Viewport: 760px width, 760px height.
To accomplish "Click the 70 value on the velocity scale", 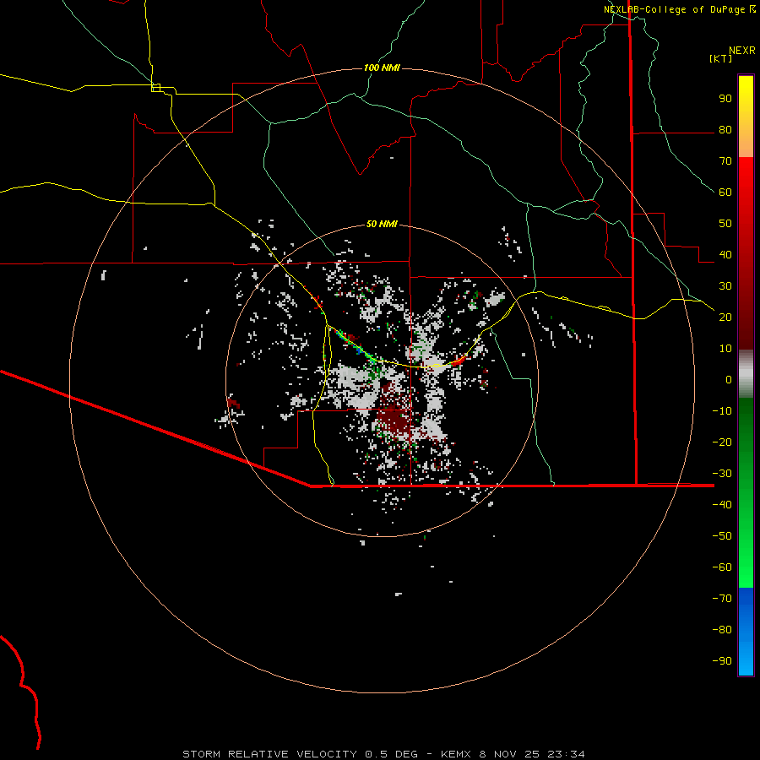I will pyautogui.click(x=725, y=161).
